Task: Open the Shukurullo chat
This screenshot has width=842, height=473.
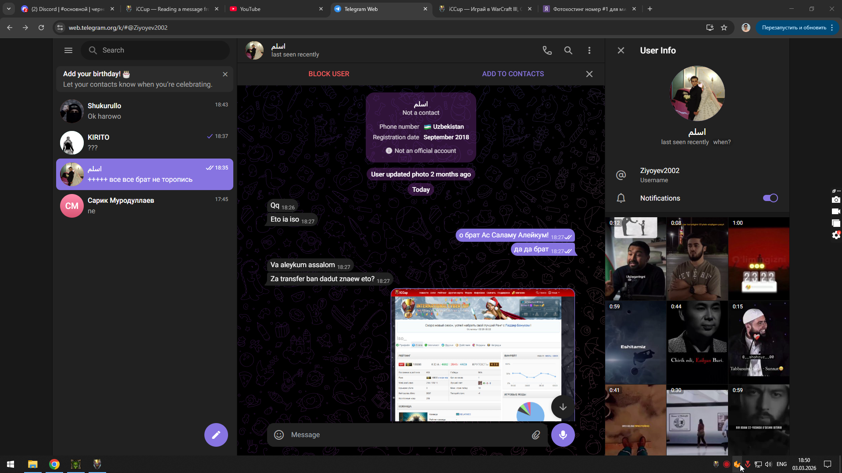Action: pos(145,111)
